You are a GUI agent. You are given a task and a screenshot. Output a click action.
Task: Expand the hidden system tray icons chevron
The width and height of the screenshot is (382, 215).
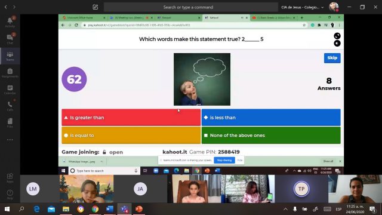(x=285, y=209)
